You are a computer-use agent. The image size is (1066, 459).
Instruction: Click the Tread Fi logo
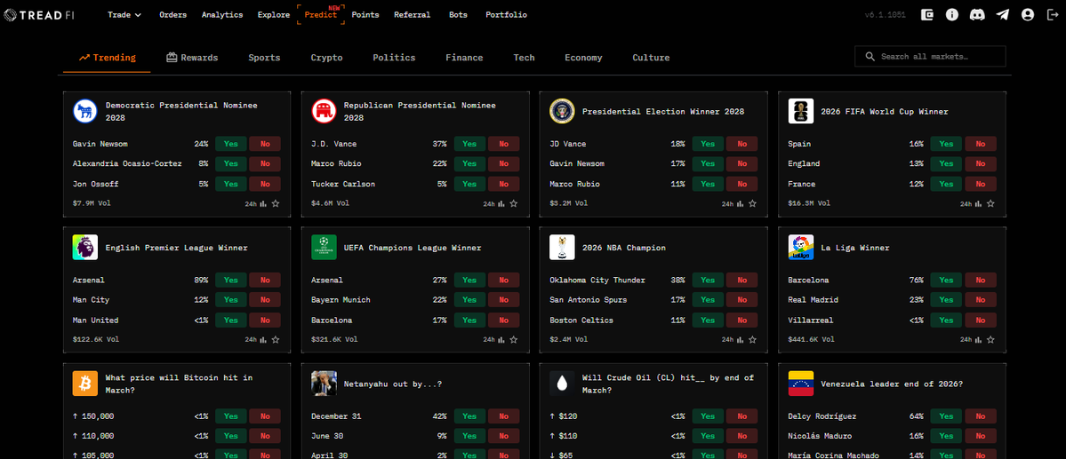[x=39, y=14]
